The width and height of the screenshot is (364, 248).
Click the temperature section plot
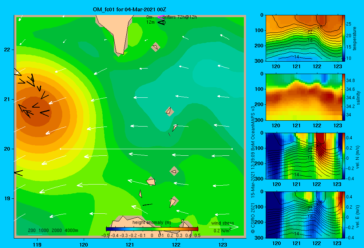304,38
